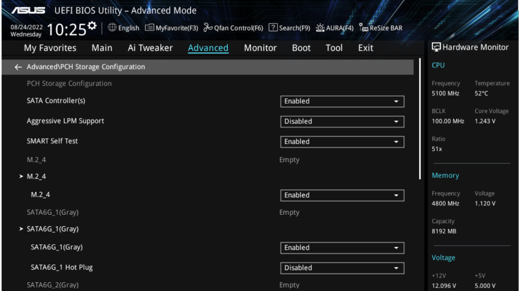Click the globe language icon

coord(112,27)
